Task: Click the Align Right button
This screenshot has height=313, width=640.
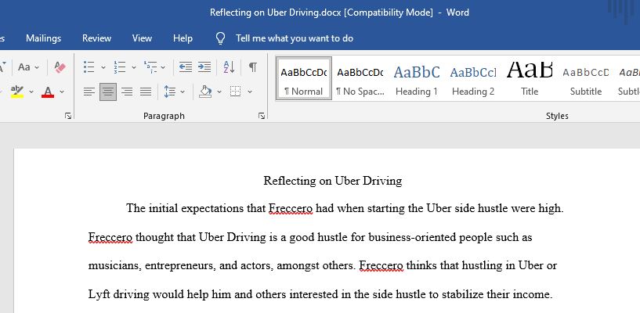Action: click(127, 92)
